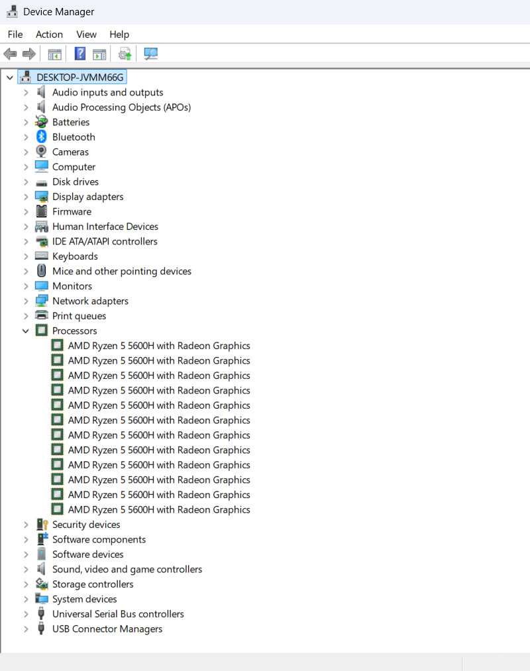The height and width of the screenshot is (671, 530).
Task: Click the Universal Serial Bus controllers icon
Action: pyautogui.click(x=41, y=613)
